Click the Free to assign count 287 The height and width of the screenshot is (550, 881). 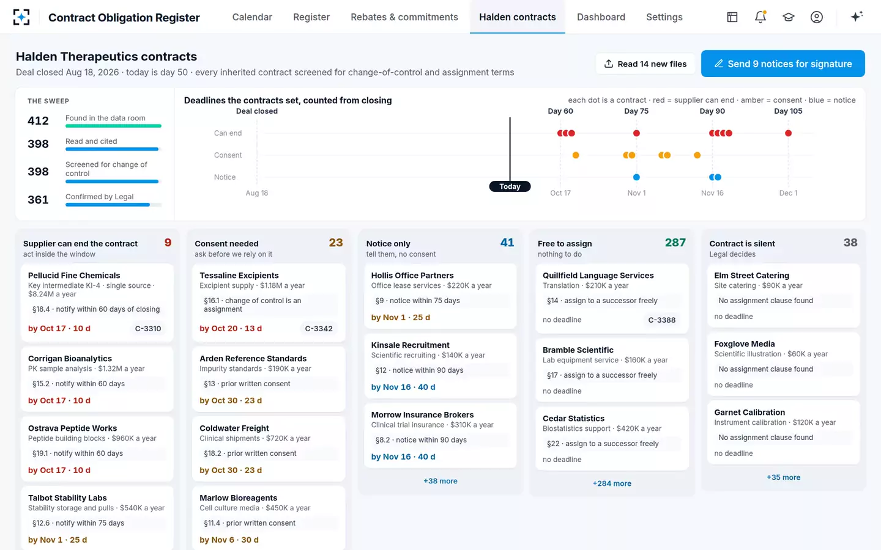click(675, 243)
